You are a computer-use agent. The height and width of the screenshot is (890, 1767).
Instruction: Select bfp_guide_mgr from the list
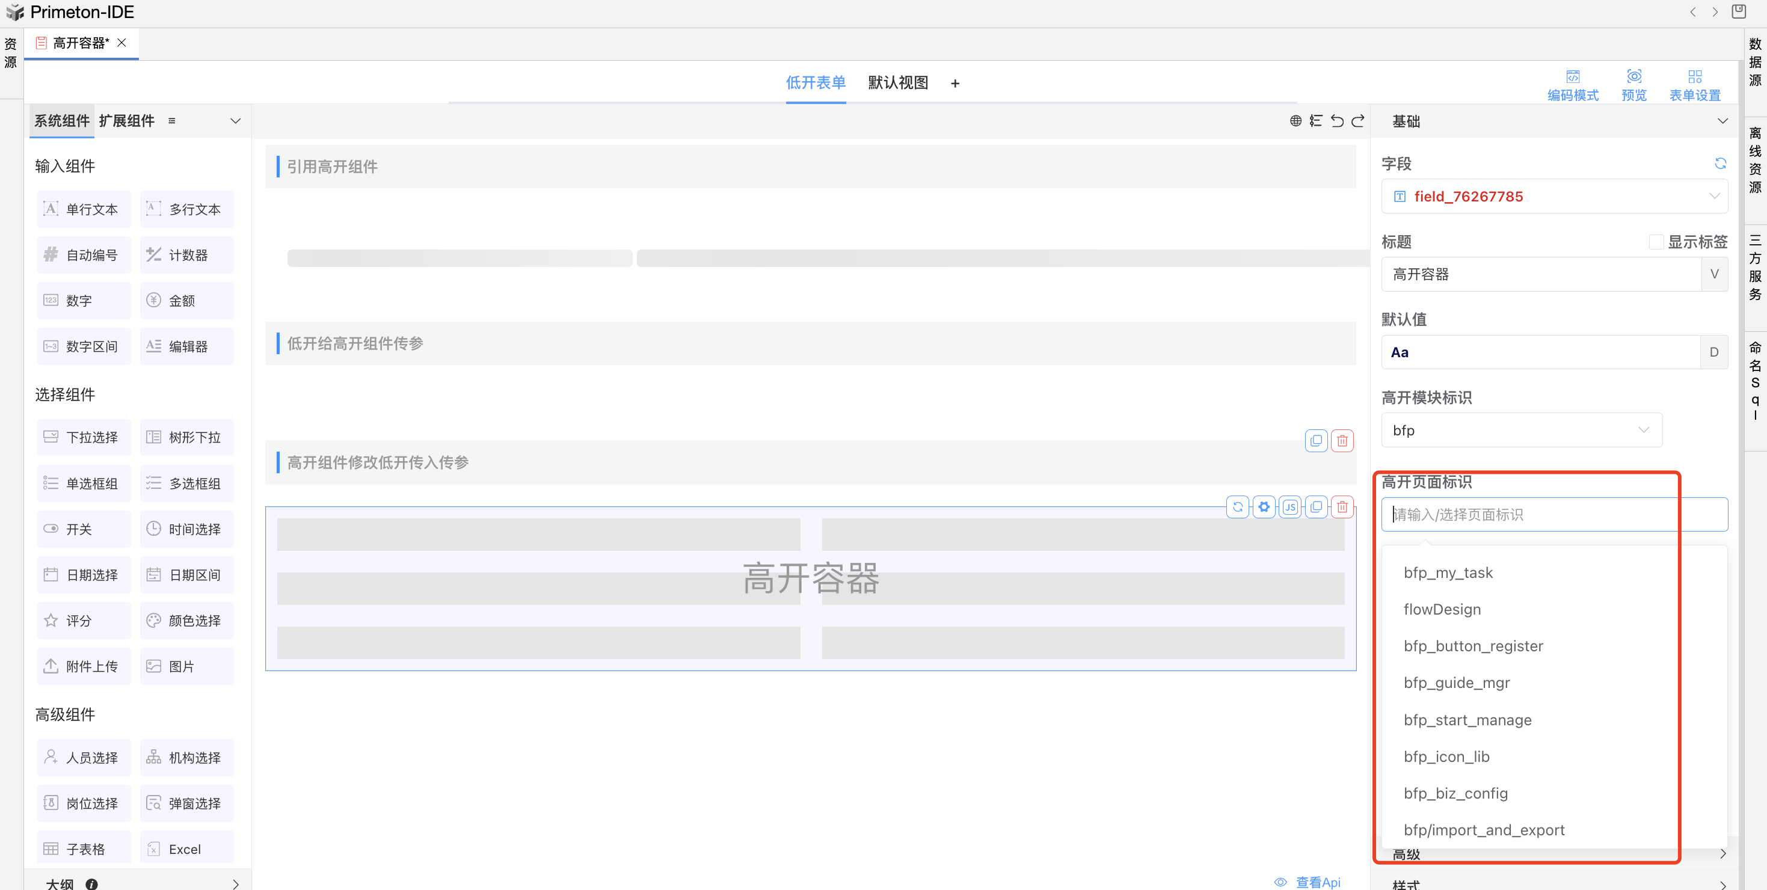[1456, 683]
